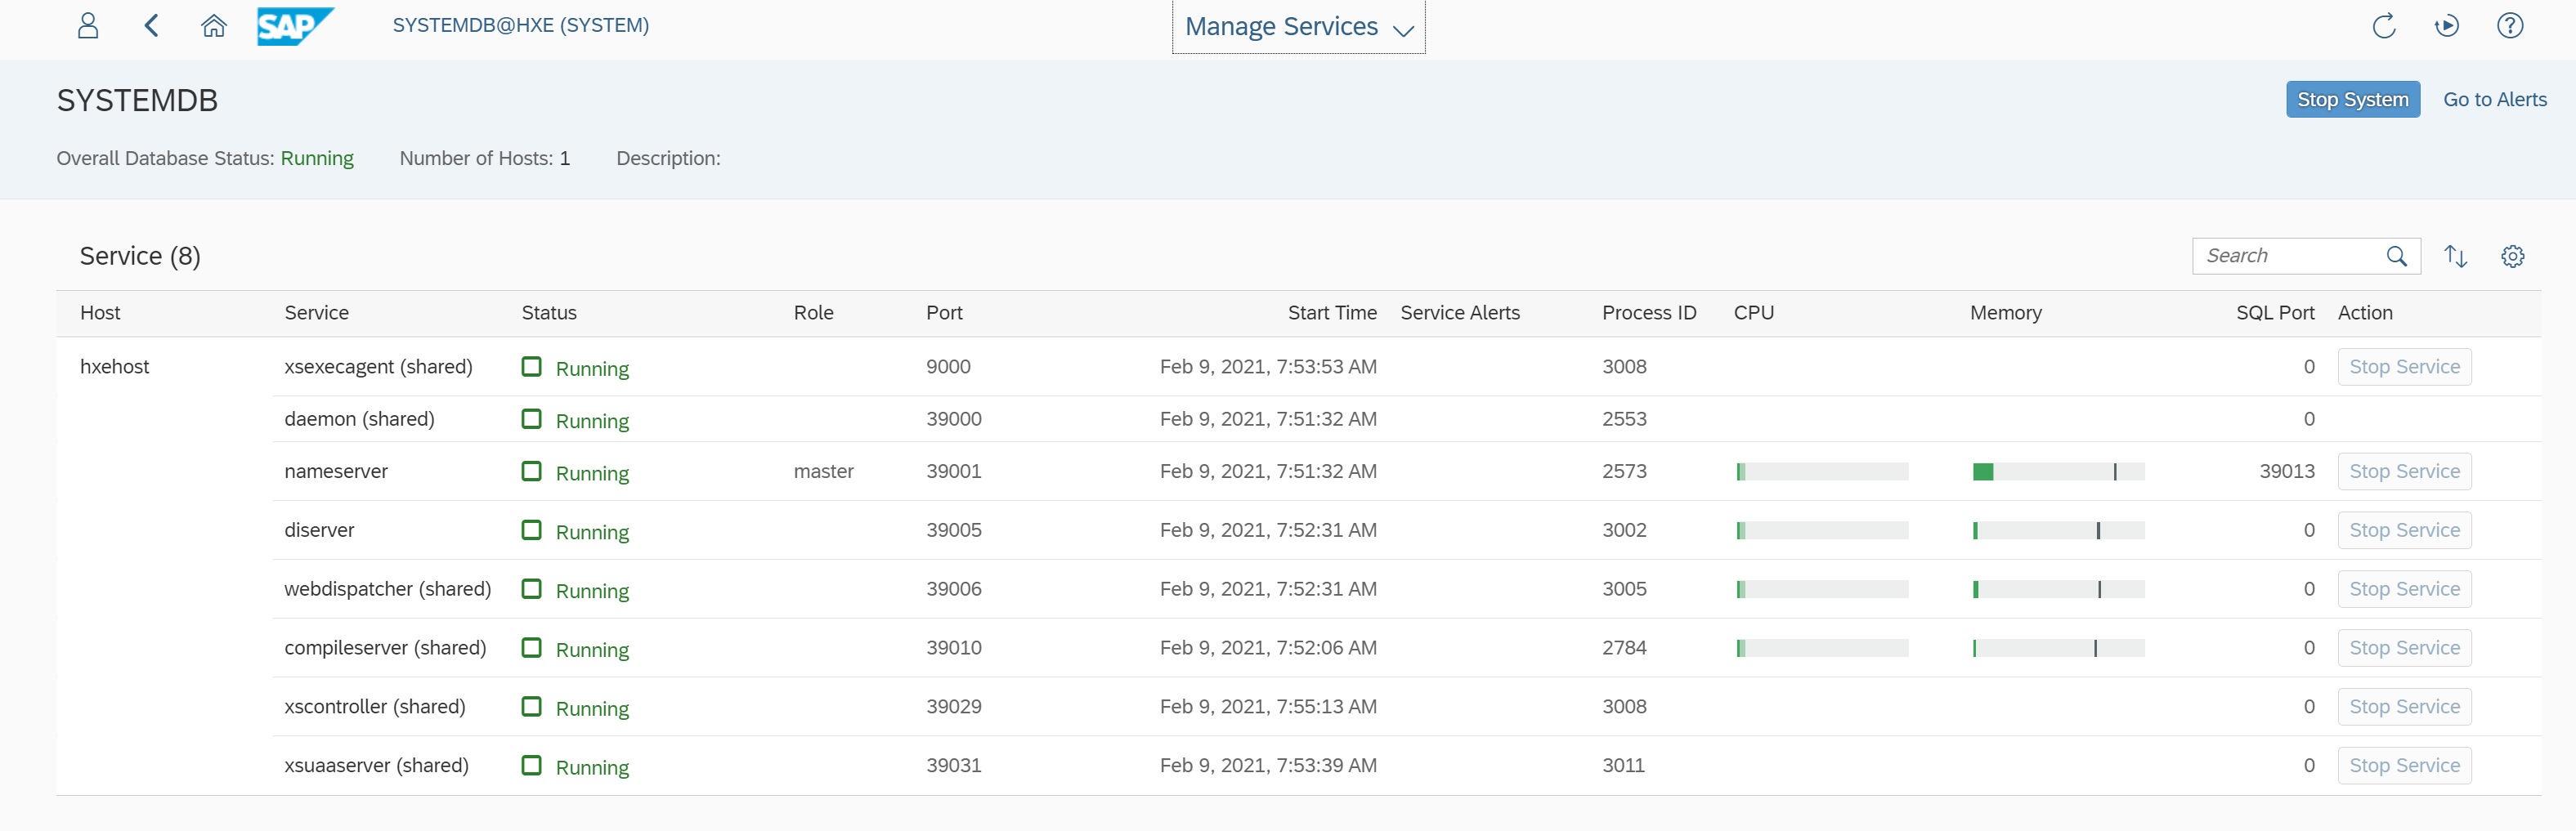Go to home via house icon
The image size is (2576, 831).
pyautogui.click(x=214, y=26)
